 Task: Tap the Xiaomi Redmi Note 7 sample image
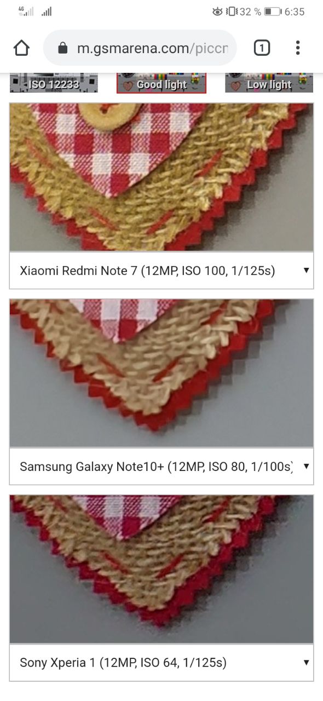coord(161,177)
